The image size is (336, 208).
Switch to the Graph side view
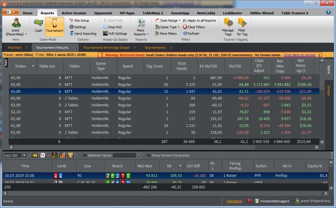coord(328,91)
